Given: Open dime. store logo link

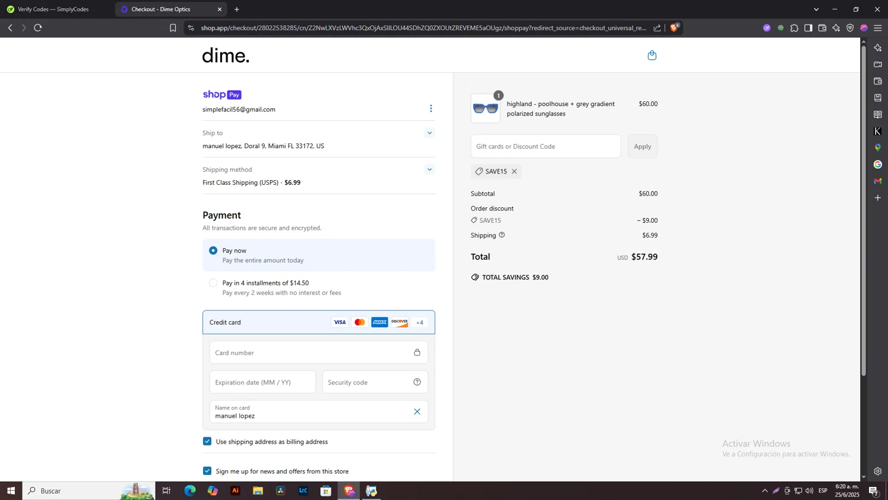Looking at the screenshot, I should 226,56.
